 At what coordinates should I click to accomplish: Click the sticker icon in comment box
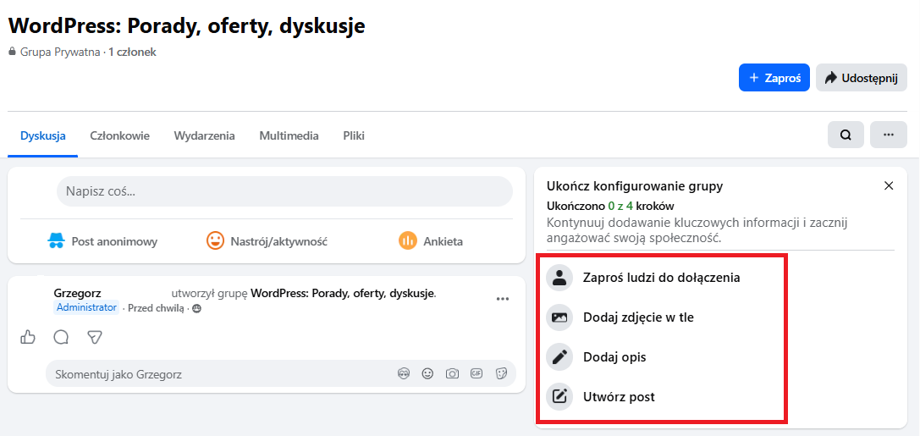pos(501,373)
